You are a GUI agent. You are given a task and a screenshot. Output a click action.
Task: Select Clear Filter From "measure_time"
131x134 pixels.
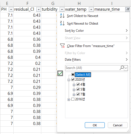93,46
